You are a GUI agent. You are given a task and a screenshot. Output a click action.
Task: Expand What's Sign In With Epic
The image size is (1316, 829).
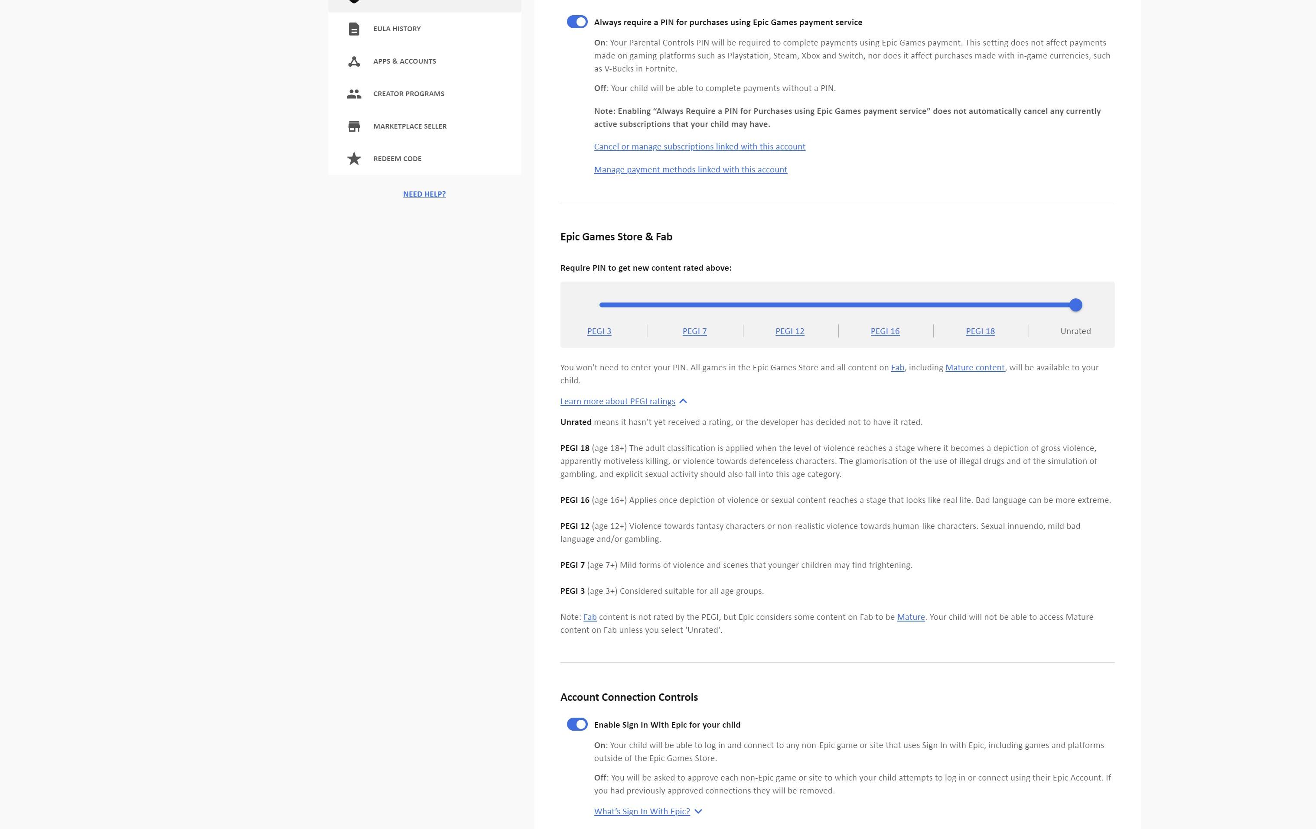(642, 812)
